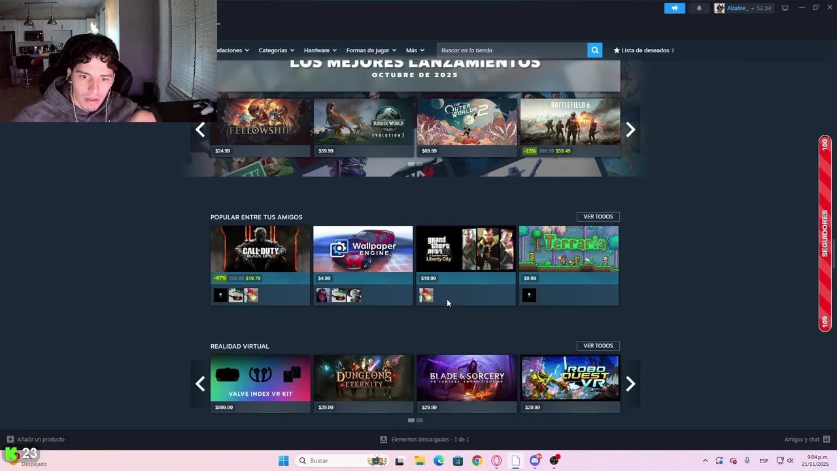Image resolution: width=837 pixels, height=471 pixels.
Task: Open the notifications bell
Action: pyautogui.click(x=699, y=9)
